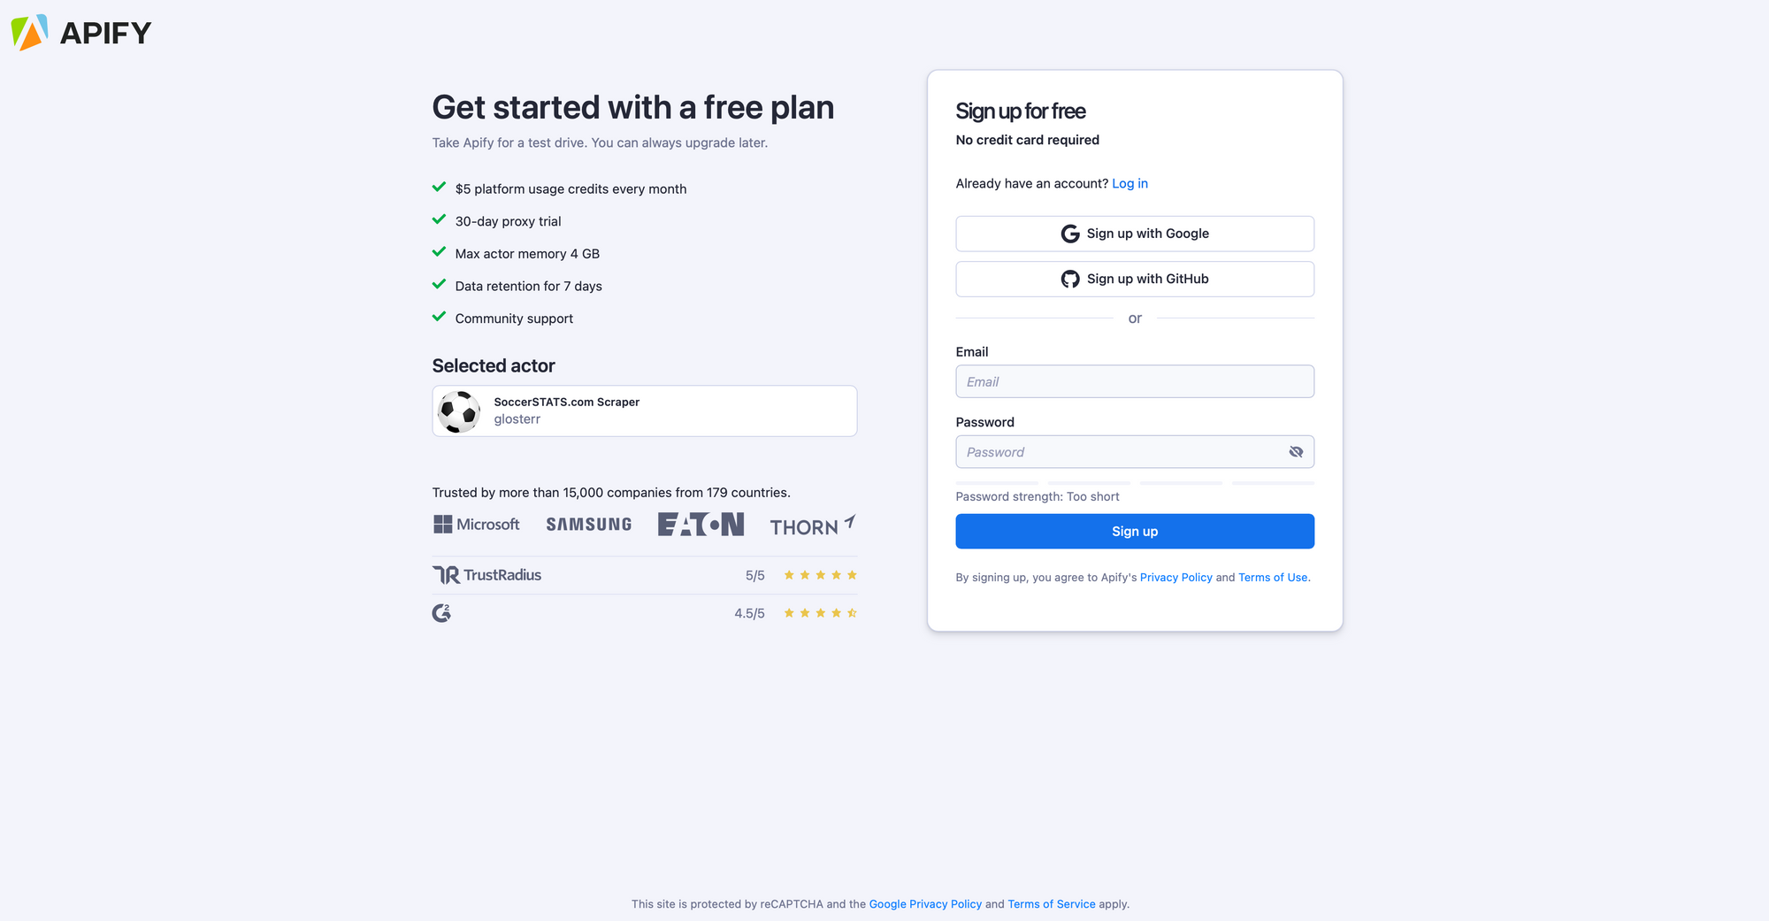This screenshot has height=921, width=1769.
Task: Click inside the Email input field
Action: (x=1135, y=381)
